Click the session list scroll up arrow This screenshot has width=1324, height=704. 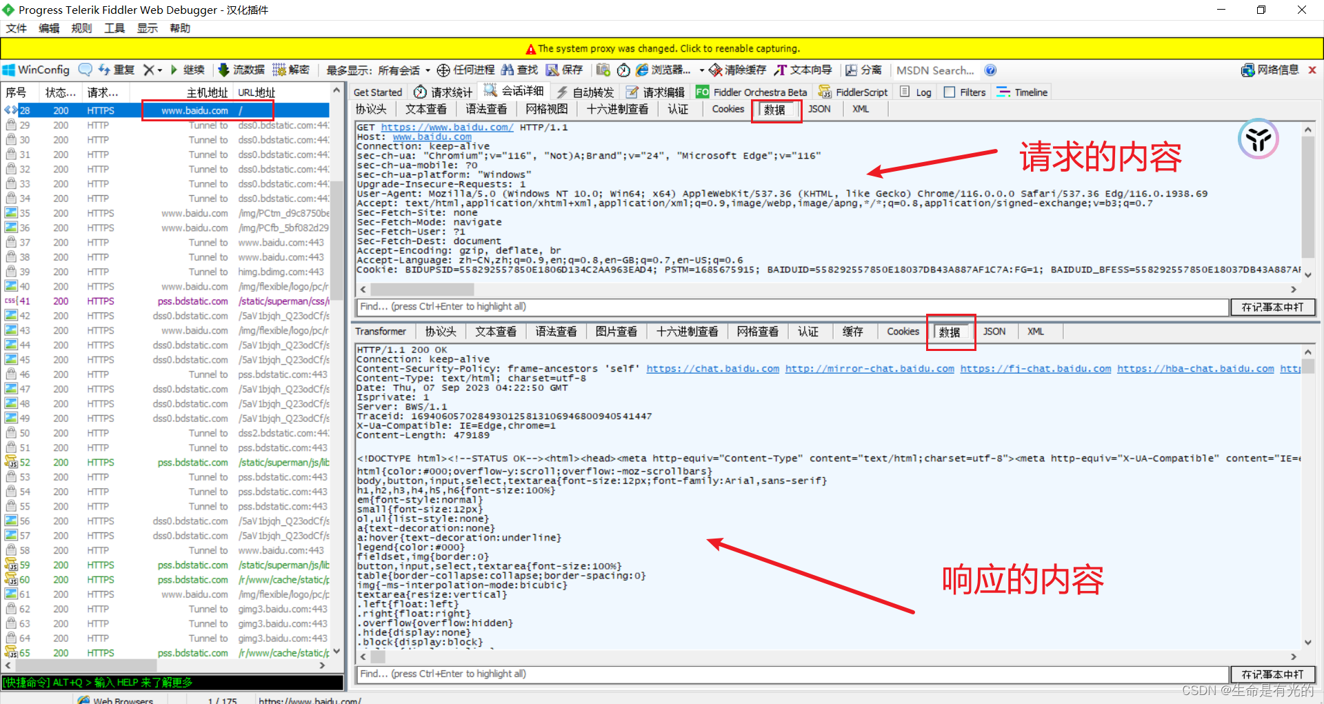pyautogui.click(x=337, y=90)
